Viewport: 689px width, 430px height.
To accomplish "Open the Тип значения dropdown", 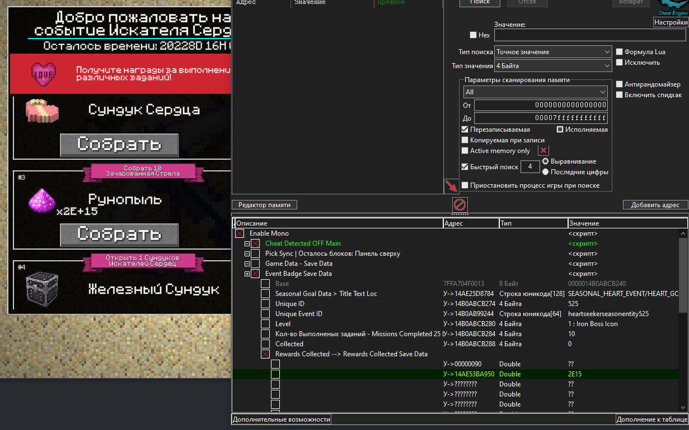I will (553, 66).
